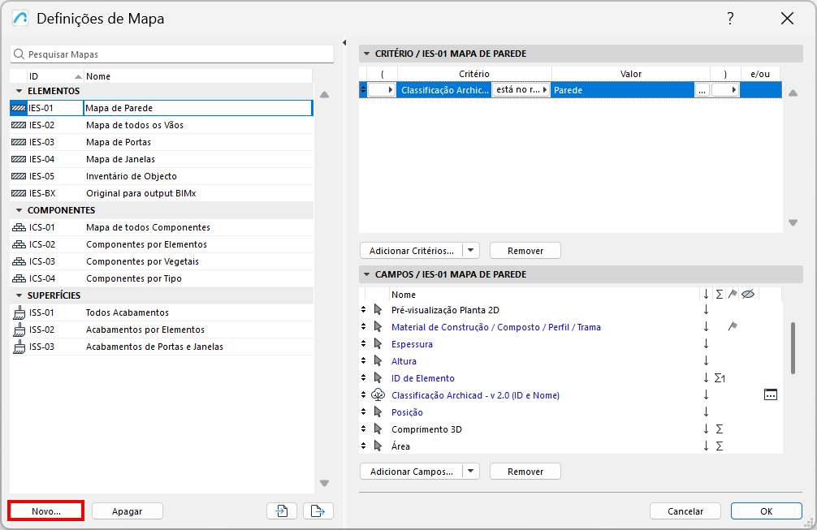Click the sort arrow on Espessura row
This screenshot has width=817, height=530.
tap(706, 343)
